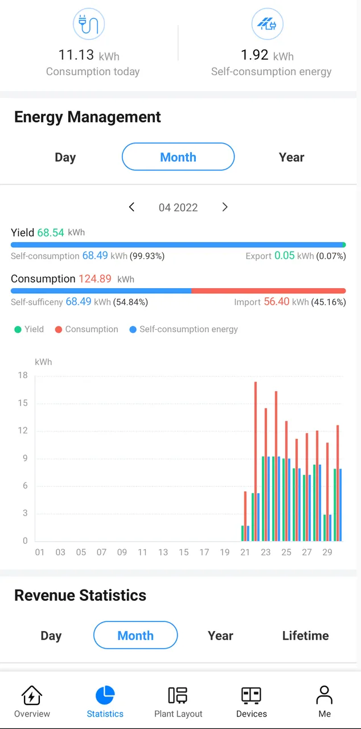Tap the red consumption bar for day 24

pos(276,466)
